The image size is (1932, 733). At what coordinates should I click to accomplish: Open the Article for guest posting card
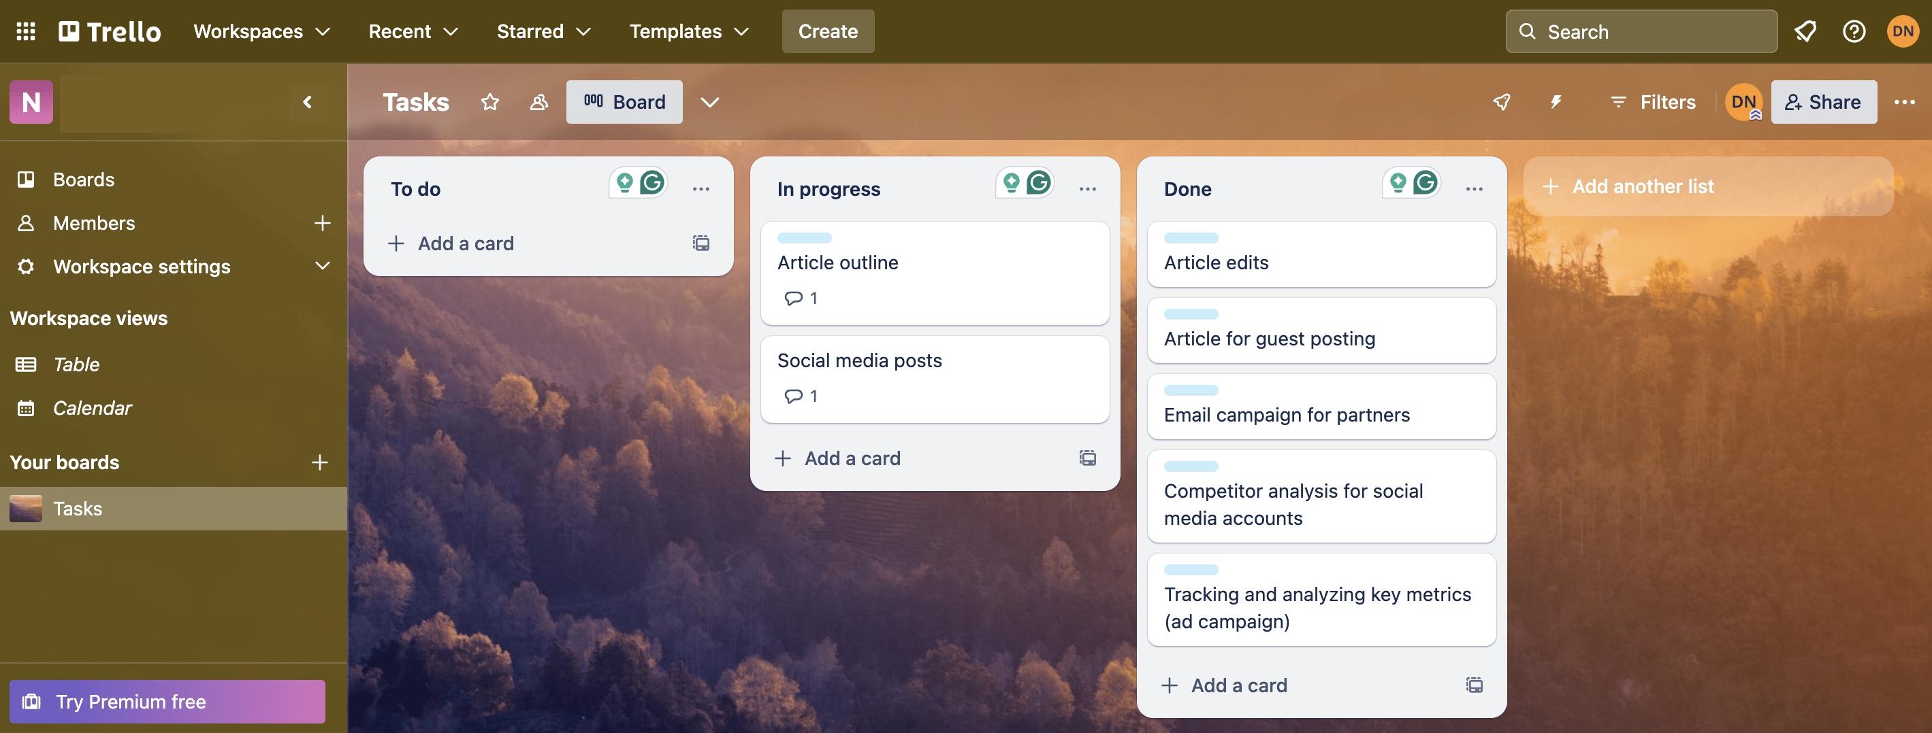(1321, 330)
